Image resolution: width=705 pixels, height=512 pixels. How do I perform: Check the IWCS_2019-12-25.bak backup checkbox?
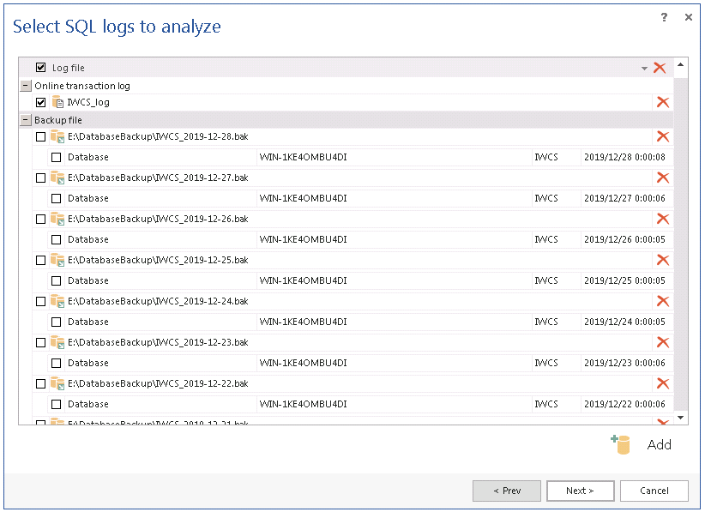point(41,260)
